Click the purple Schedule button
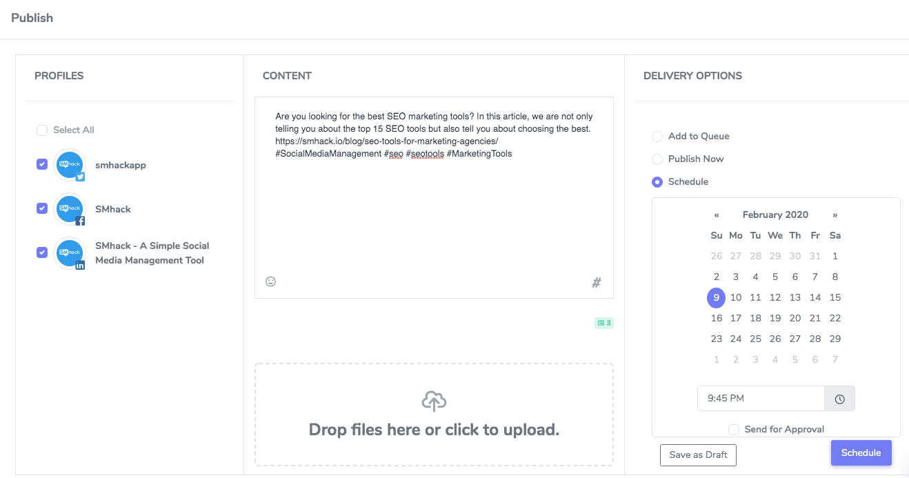Screen dimensions: 909x478 861,453
